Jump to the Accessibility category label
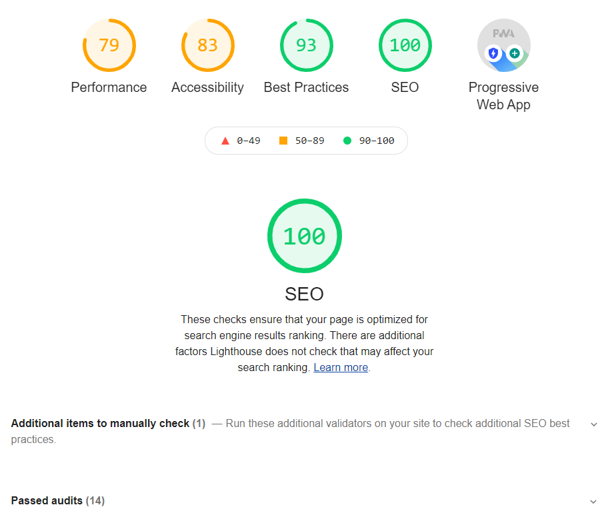Screen dimensions: 616x523 click(207, 87)
